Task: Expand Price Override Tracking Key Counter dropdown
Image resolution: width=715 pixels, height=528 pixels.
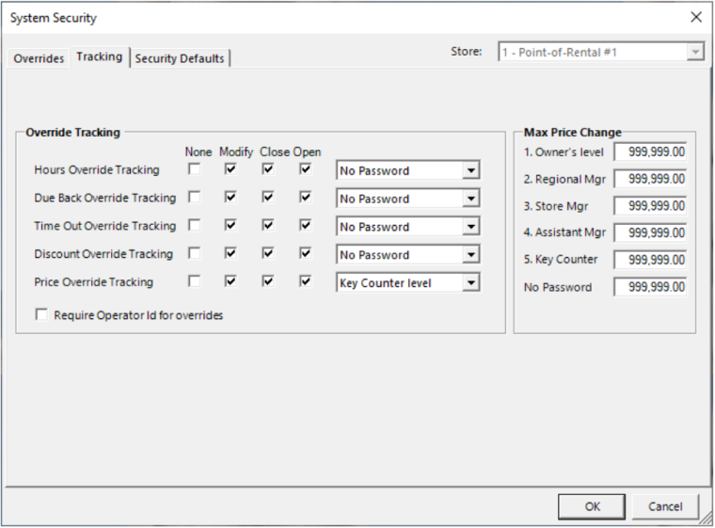Action: pos(470,283)
